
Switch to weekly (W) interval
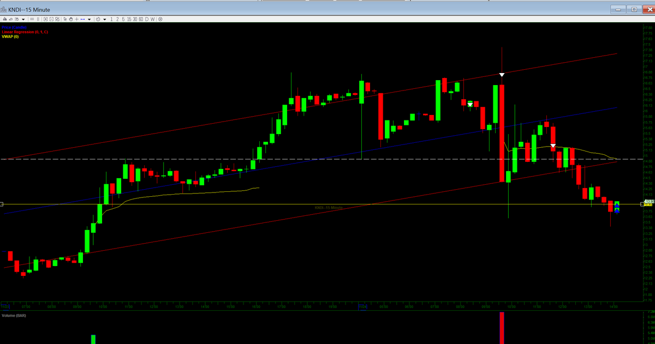152,19
